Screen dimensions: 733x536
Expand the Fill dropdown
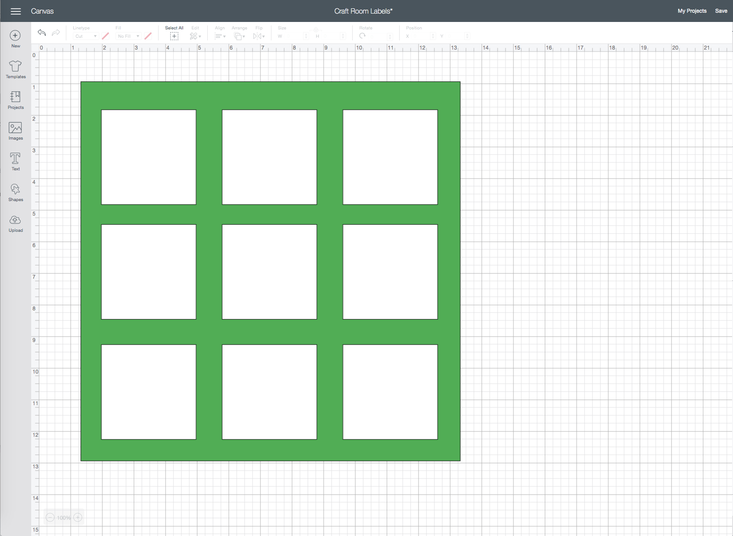click(x=128, y=36)
